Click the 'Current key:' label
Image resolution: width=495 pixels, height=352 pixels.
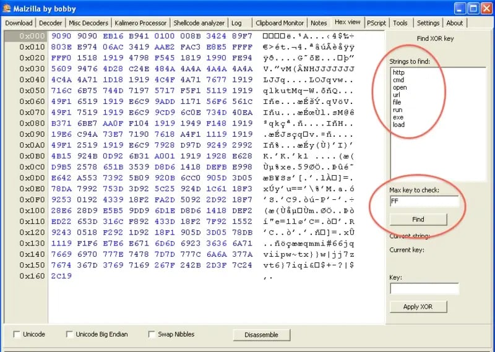click(407, 250)
